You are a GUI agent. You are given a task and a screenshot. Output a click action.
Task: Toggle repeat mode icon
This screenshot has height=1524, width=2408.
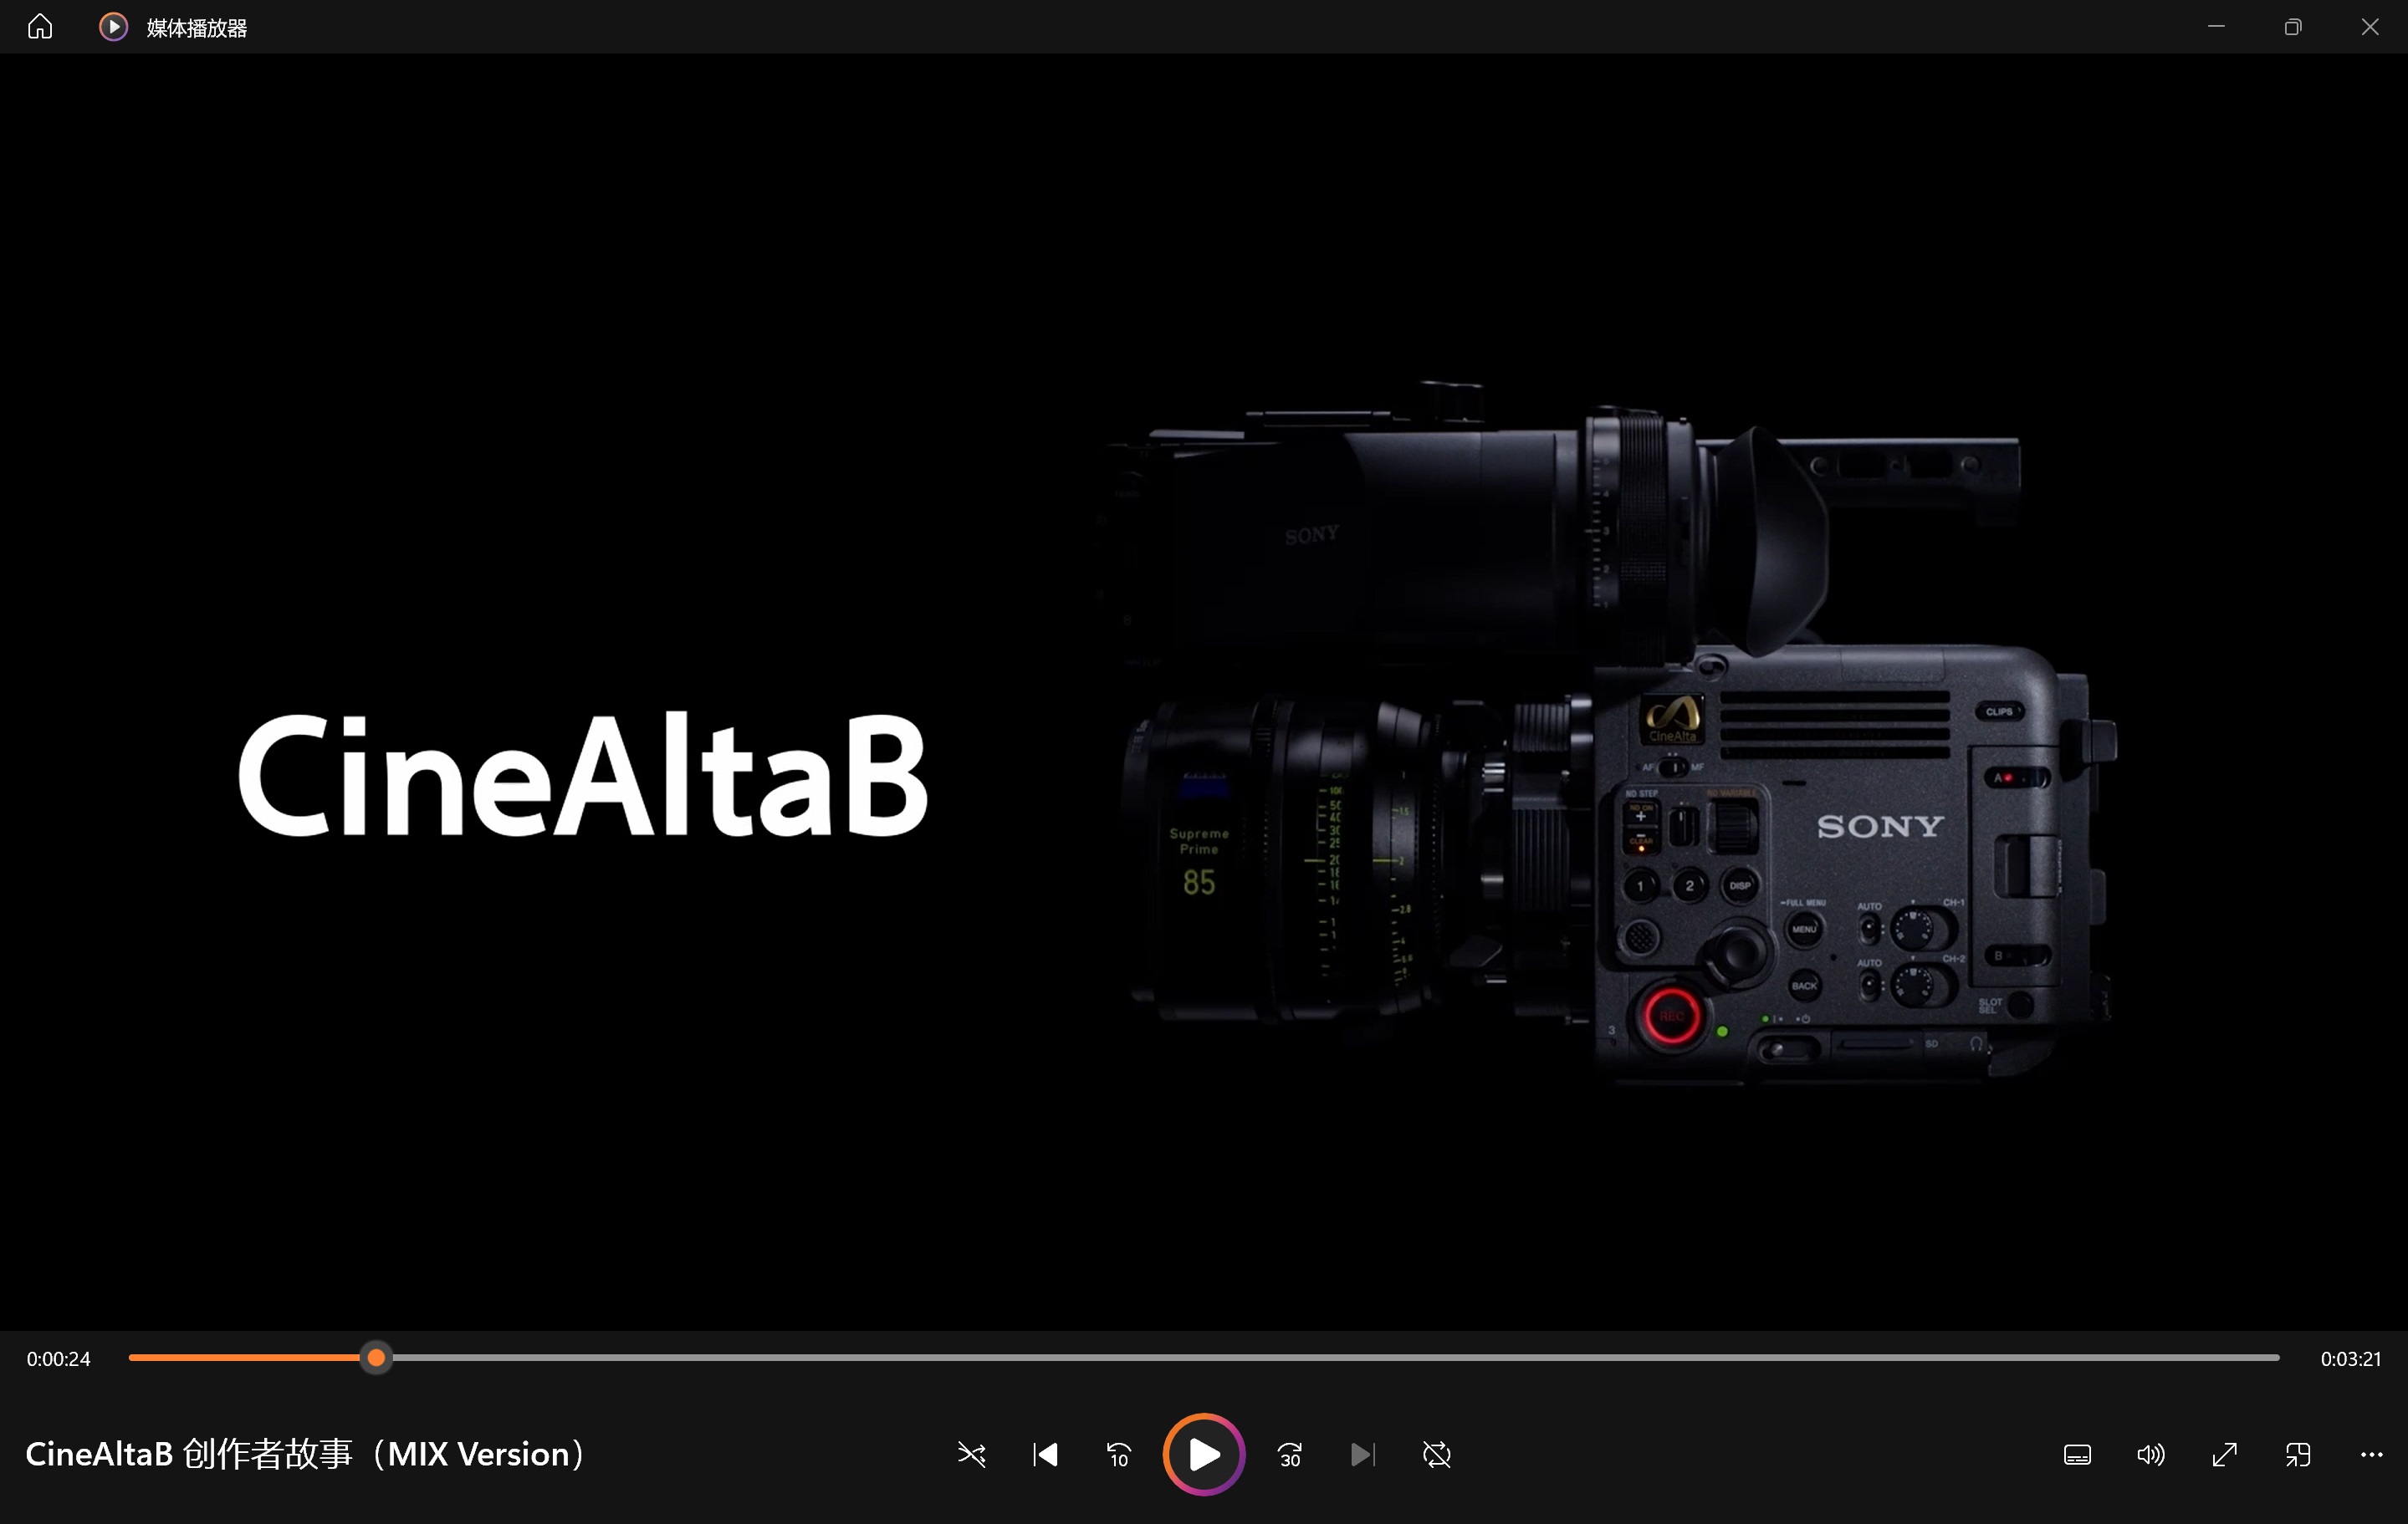pyautogui.click(x=1436, y=1454)
